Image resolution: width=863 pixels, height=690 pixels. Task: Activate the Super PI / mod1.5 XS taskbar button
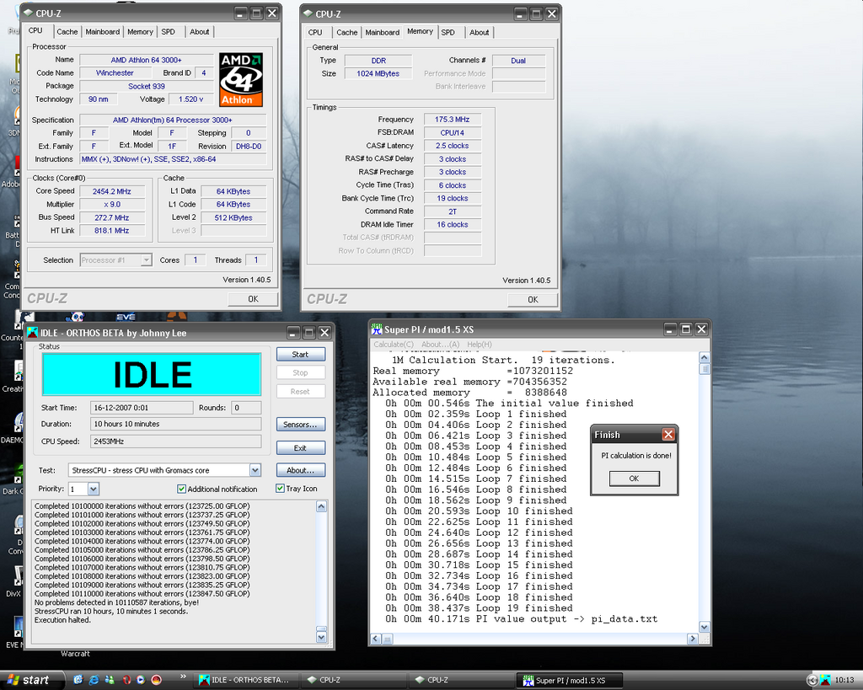[570, 680]
